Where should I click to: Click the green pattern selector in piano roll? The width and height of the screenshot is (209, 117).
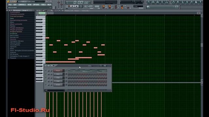click(42, 13)
